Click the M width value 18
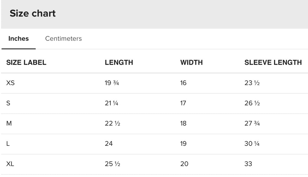The image size is (308, 177). pos(183,123)
